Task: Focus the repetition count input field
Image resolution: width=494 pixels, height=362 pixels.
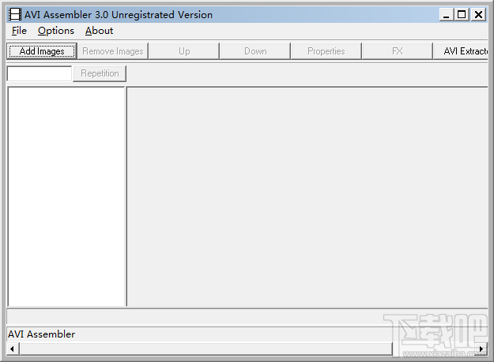Action: tap(40, 73)
